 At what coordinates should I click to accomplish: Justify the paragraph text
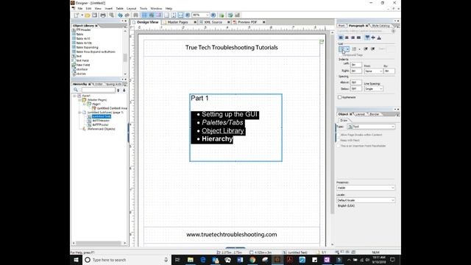358,38
